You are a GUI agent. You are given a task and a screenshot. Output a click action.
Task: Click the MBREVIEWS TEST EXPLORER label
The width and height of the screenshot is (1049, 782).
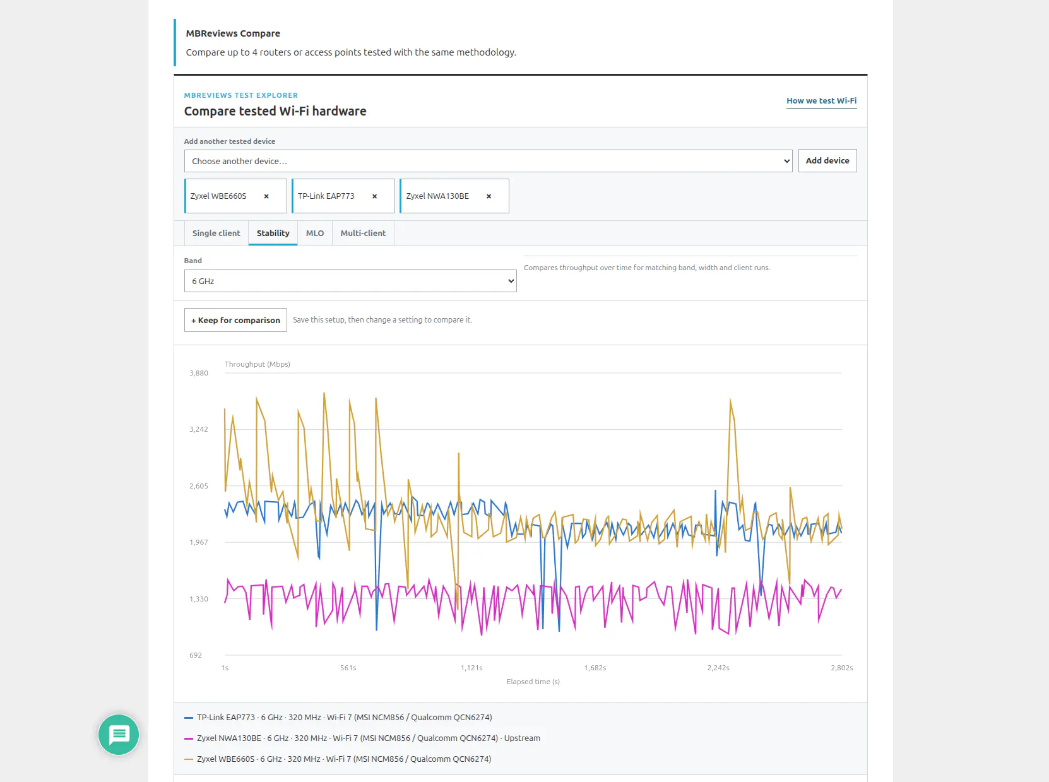[241, 95]
